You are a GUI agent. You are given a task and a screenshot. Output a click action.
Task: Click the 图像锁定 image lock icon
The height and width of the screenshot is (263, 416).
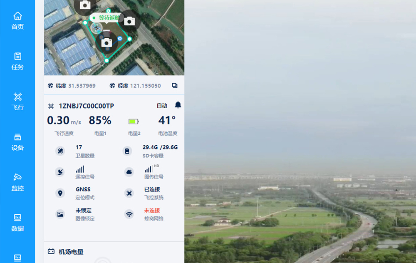coord(60,214)
